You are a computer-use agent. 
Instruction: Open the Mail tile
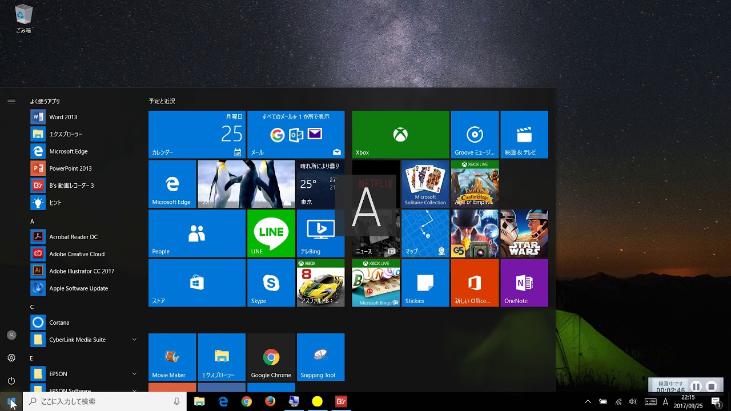point(296,134)
